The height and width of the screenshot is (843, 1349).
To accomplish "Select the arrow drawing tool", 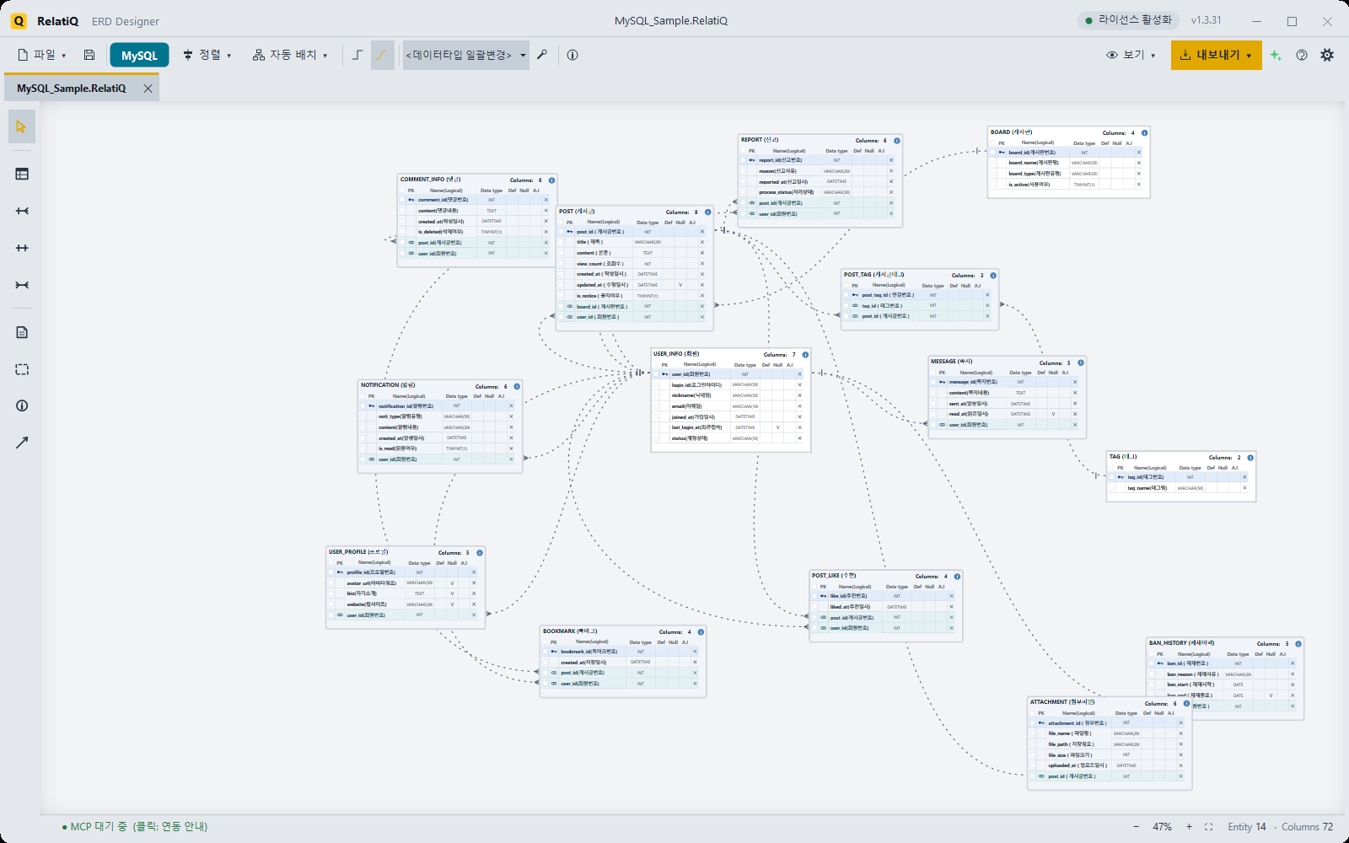I will pyautogui.click(x=22, y=443).
